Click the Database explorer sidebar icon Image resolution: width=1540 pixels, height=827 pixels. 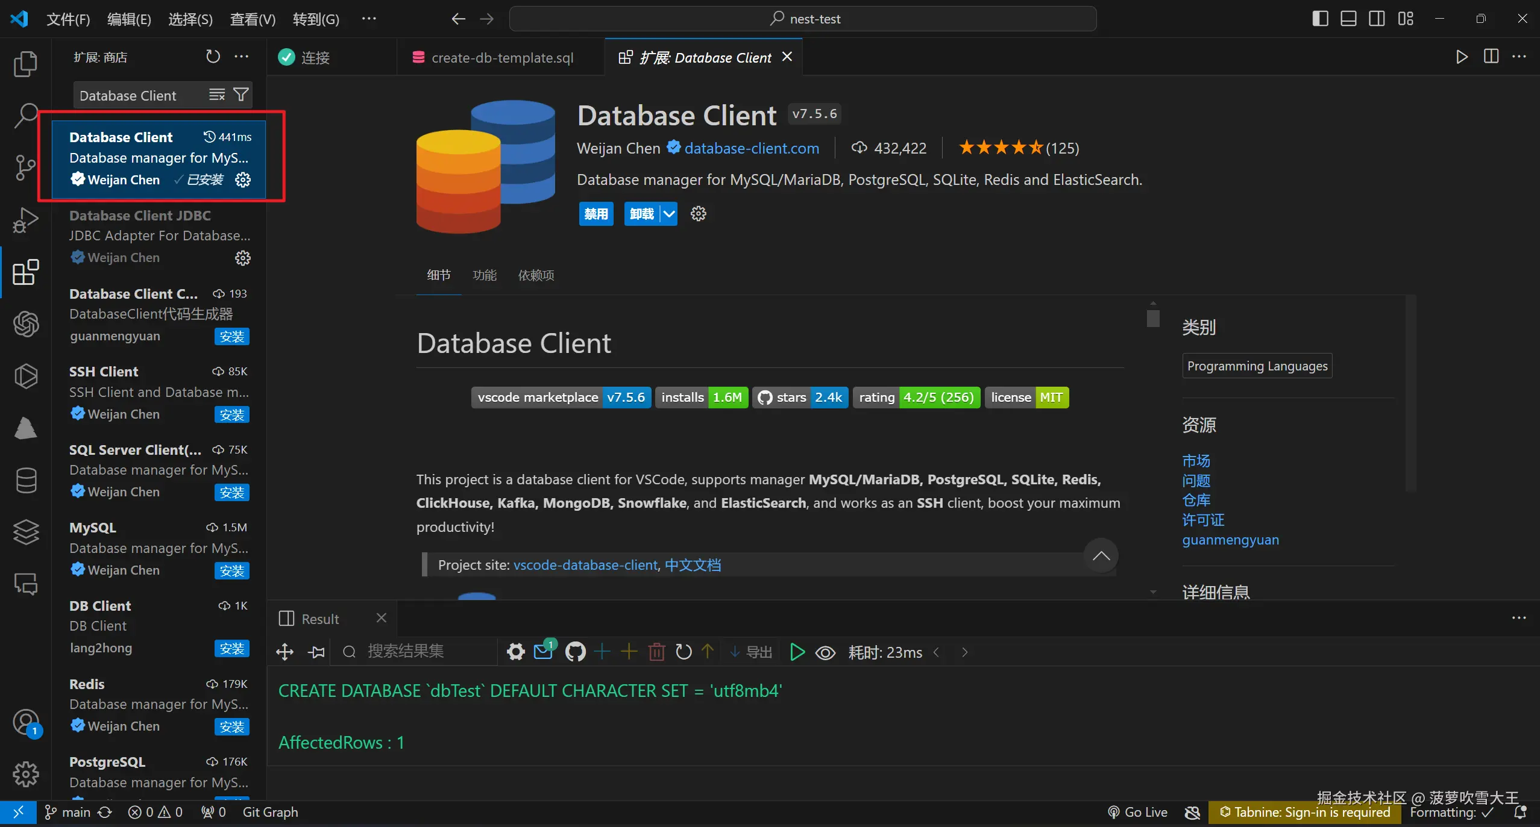[25, 480]
